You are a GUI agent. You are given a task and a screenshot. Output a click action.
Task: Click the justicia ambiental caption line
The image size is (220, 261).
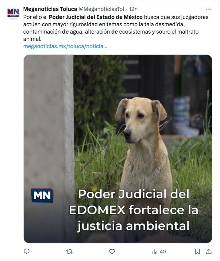133,226
